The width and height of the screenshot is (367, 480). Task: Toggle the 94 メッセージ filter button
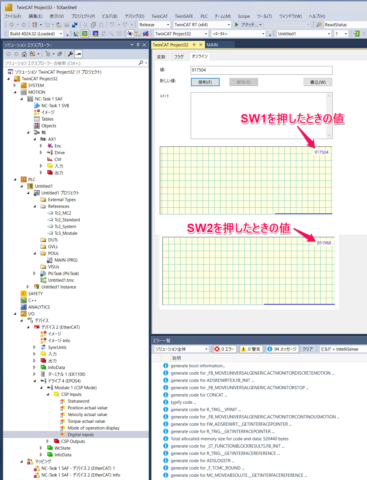coord(282,349)
